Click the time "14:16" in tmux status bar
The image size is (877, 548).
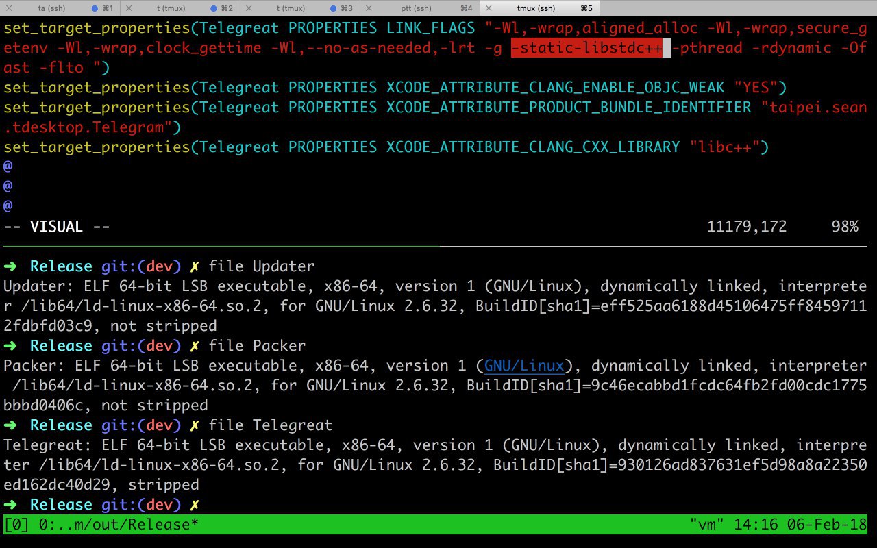pos(756,525)
